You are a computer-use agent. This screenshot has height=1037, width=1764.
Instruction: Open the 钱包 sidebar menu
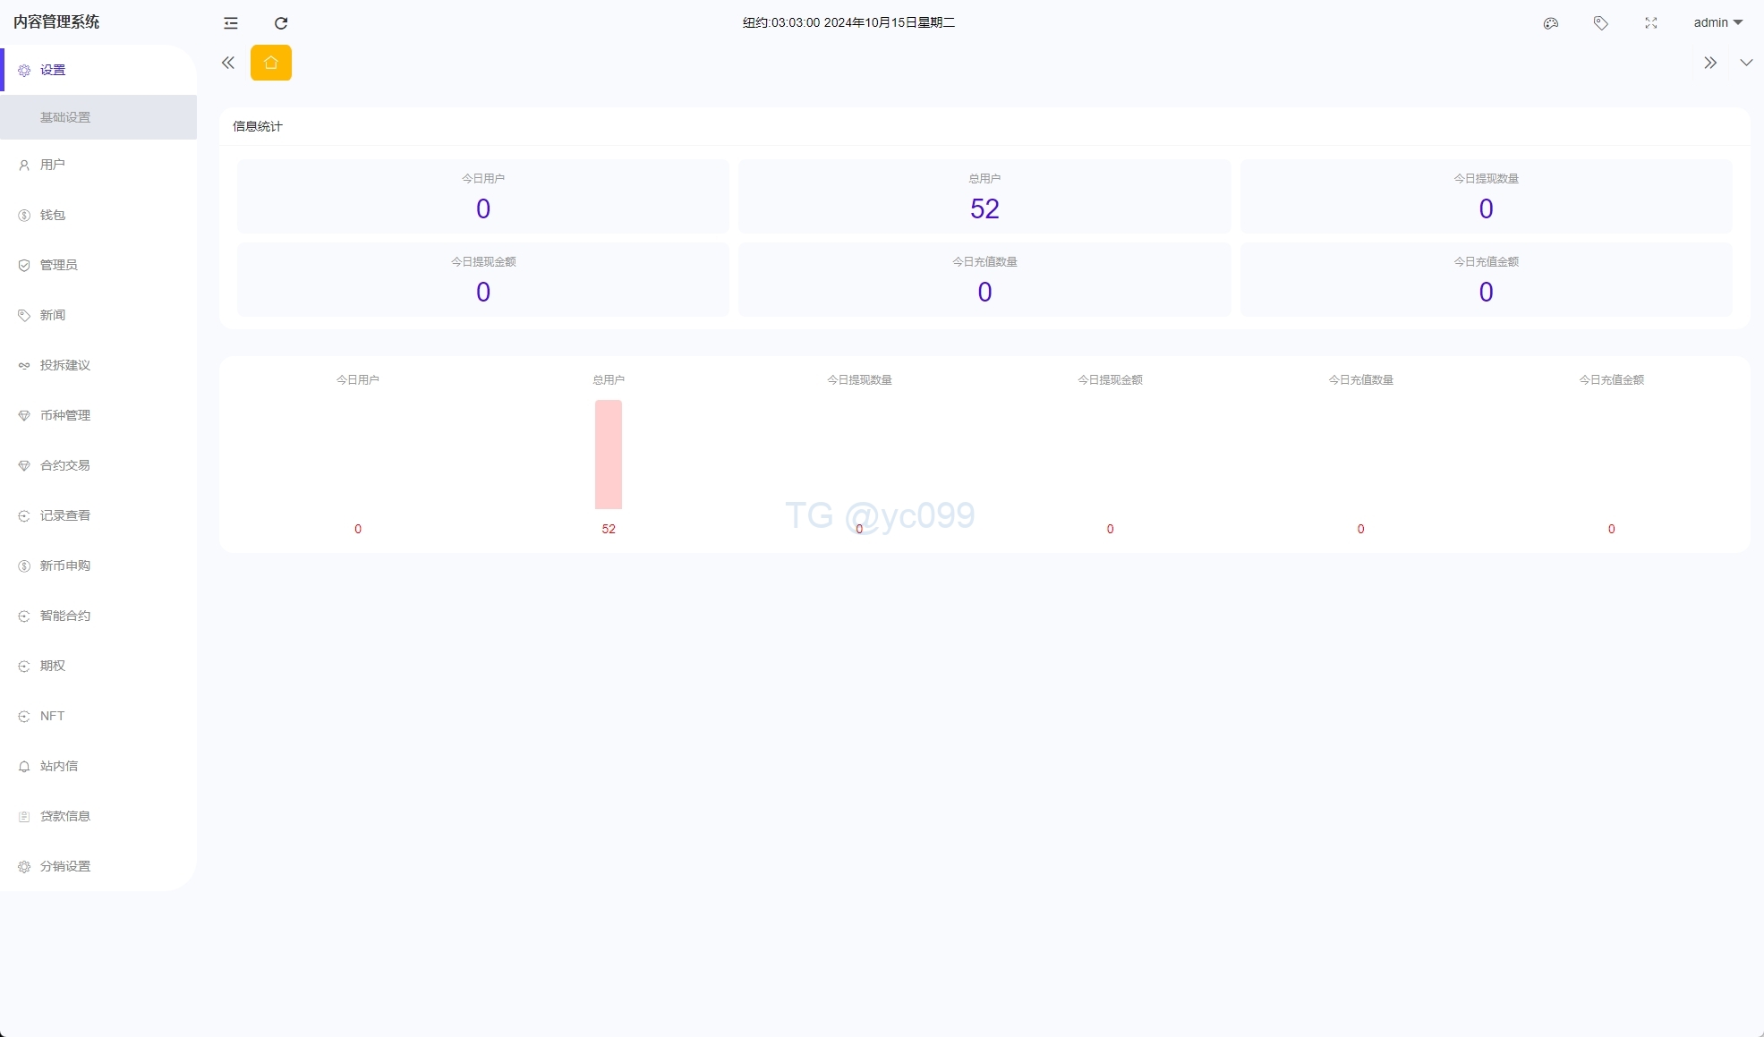tap(53, 215)
